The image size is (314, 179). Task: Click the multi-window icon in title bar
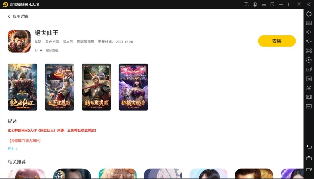pyautogui.click(x=272, y=5)
